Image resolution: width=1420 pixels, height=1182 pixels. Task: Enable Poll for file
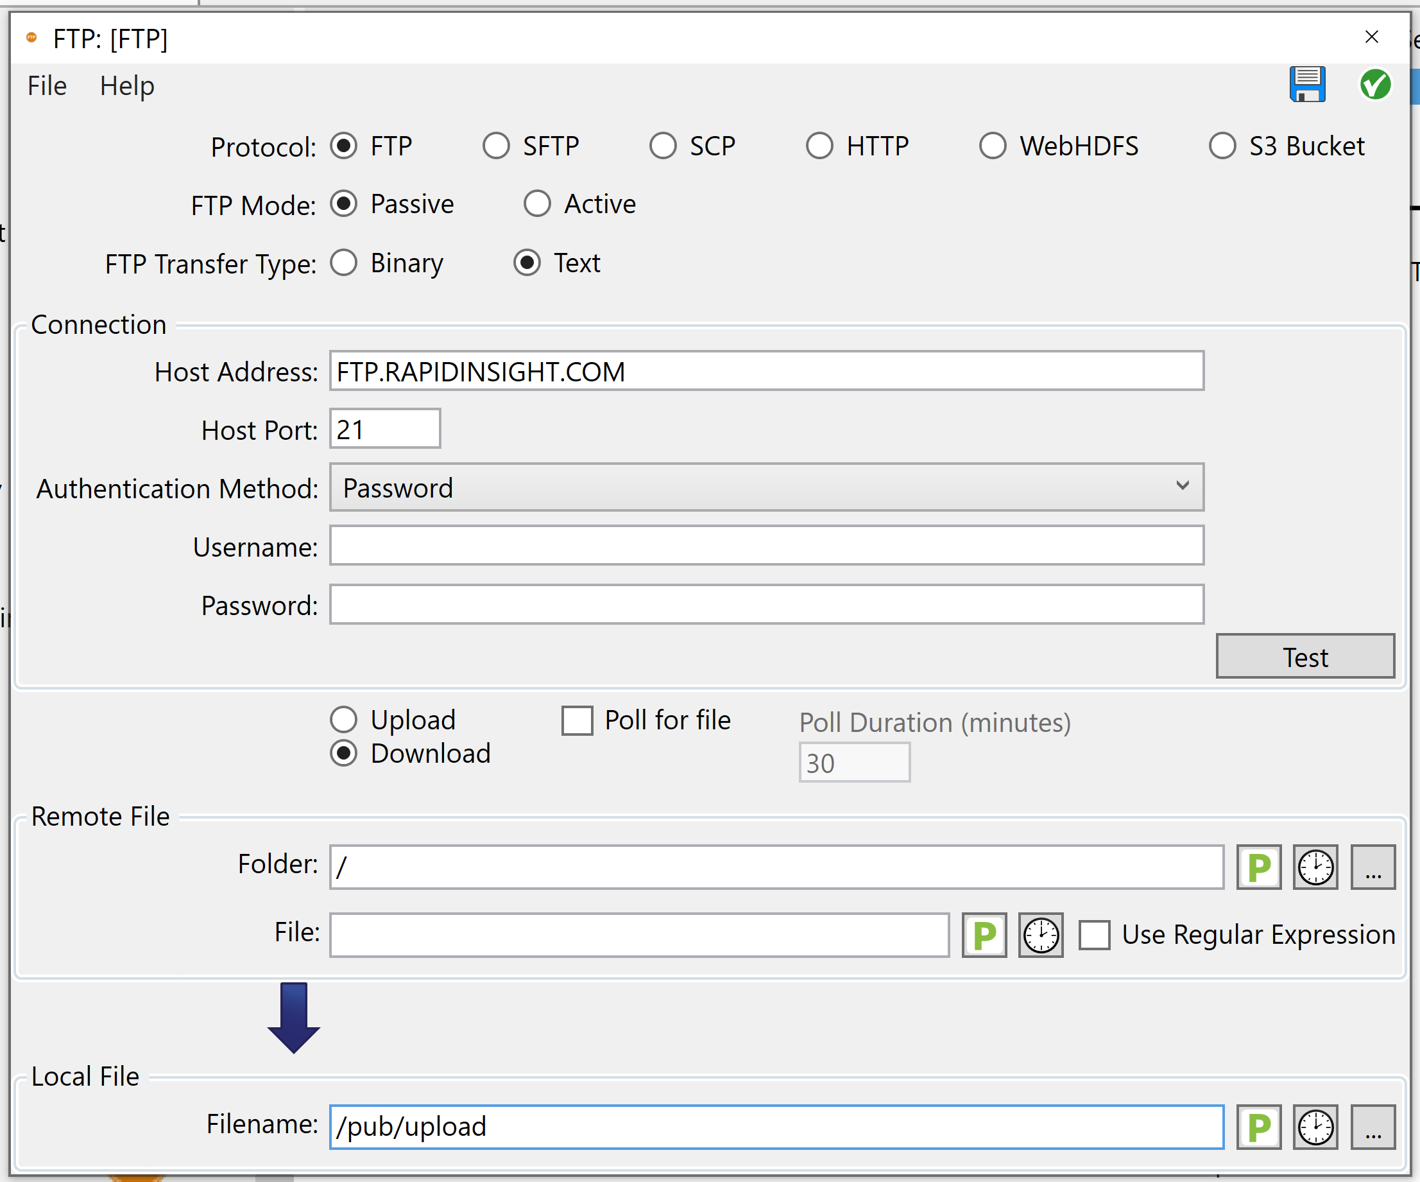click(x=577, y=720)
